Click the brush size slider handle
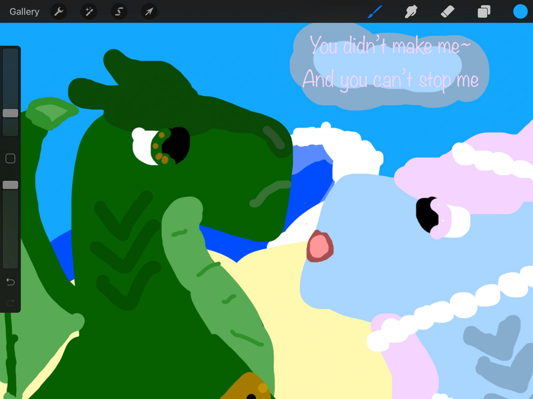 tap(10, 113)
